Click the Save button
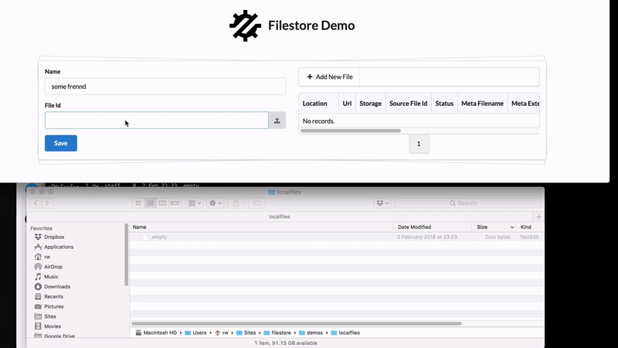Viewport: 618px width, 348px height. pos(61,143)
